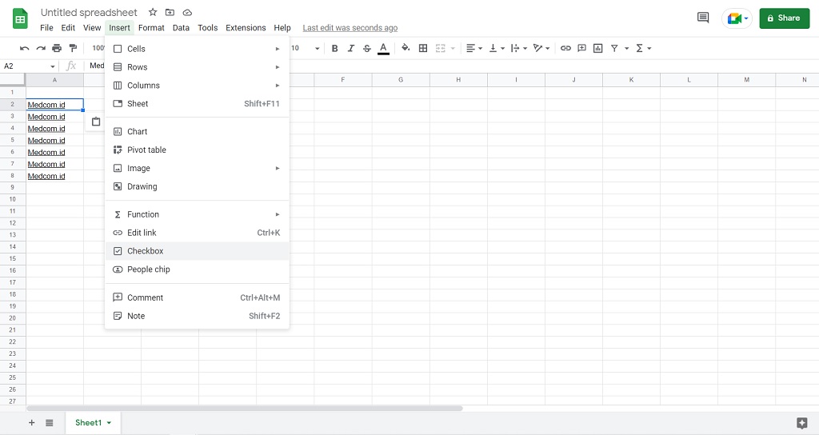
Task: Click the Insert link toolbar icon
Action: tap(565, 48)
